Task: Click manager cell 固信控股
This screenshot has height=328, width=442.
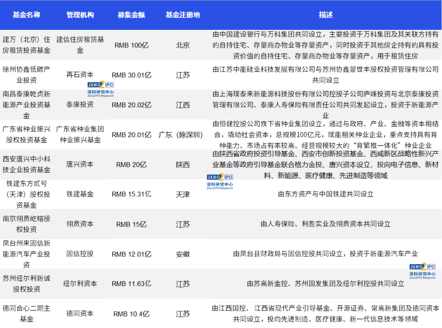Action: point(80,254)
